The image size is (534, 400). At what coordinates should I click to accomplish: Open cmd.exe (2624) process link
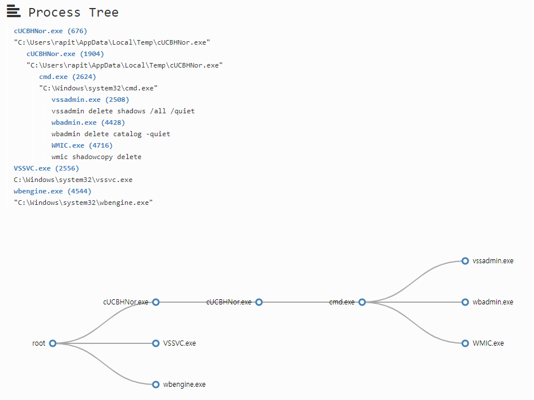pos(68,77)
